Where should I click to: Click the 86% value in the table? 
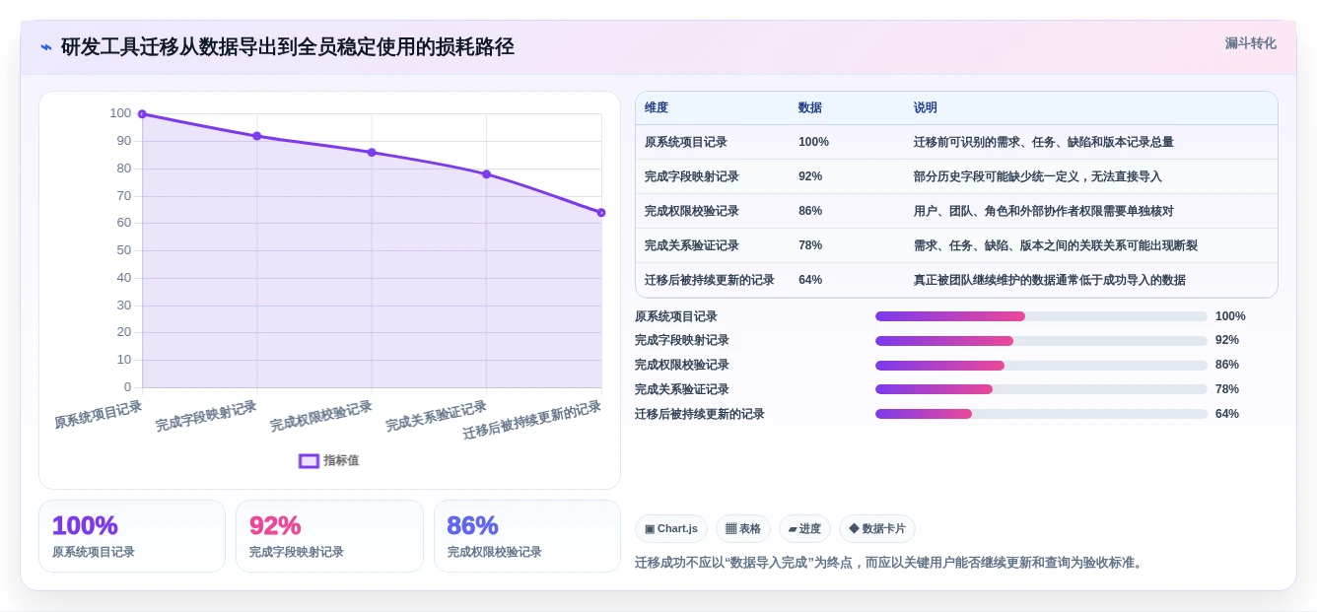[810, 211]
